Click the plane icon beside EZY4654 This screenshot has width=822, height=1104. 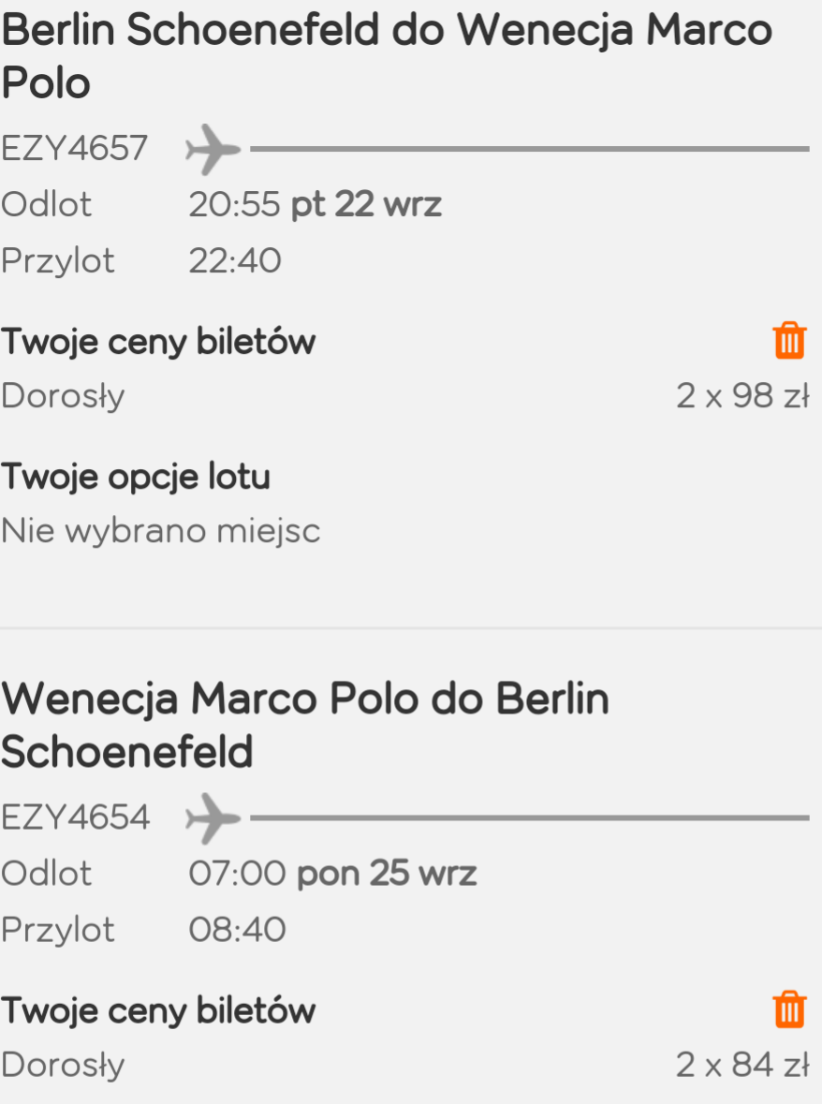[x=213, y=818]
